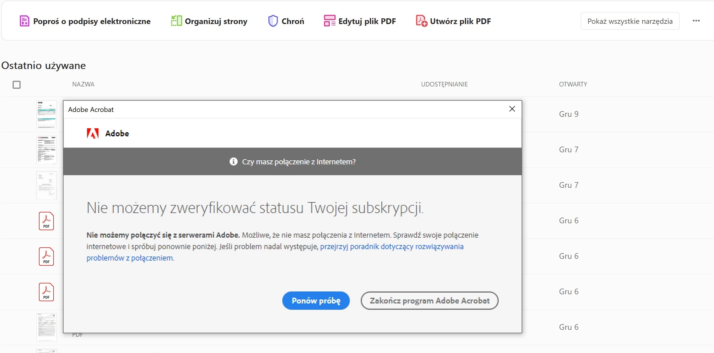This screenshot has width=714, height=353.
Task: Click the UDOSTĘPNIANIE column header
Action: tap(444, 84)
